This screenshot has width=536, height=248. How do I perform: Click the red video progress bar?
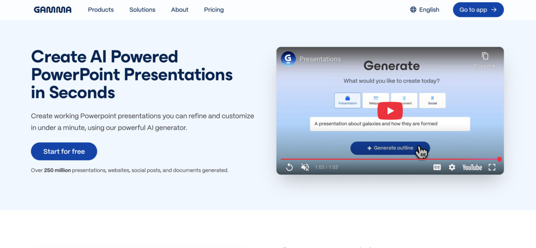pos(390,159)
